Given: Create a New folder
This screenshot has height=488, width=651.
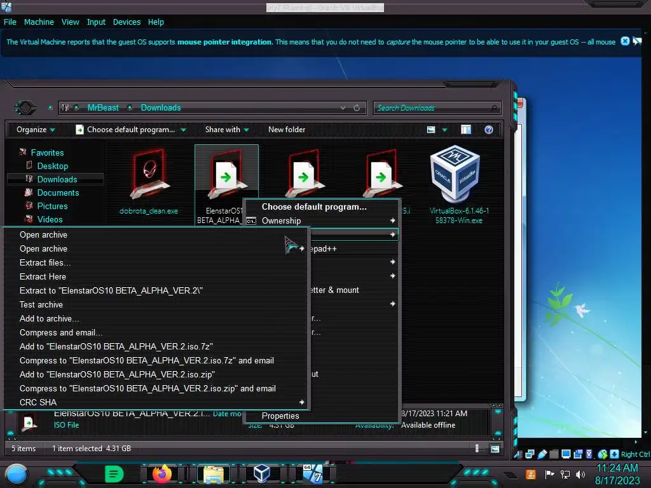Looking at the screenshot, I should pyautogui.click(x=287, y=130).
